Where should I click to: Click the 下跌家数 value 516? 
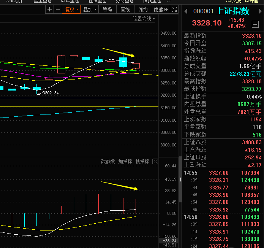257,135
